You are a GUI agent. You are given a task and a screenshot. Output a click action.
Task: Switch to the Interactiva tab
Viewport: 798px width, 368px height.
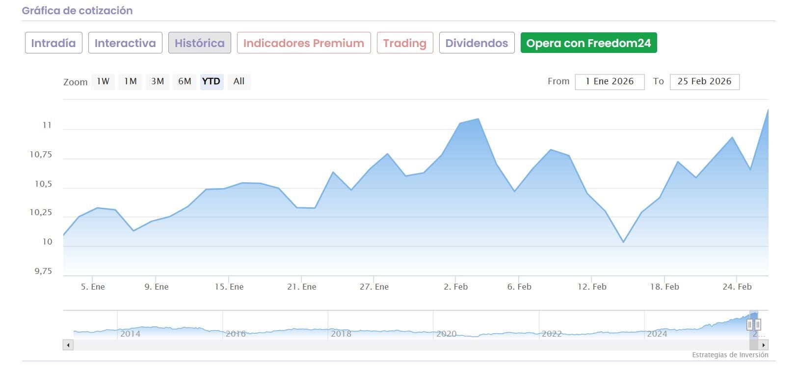coord(125,43)
